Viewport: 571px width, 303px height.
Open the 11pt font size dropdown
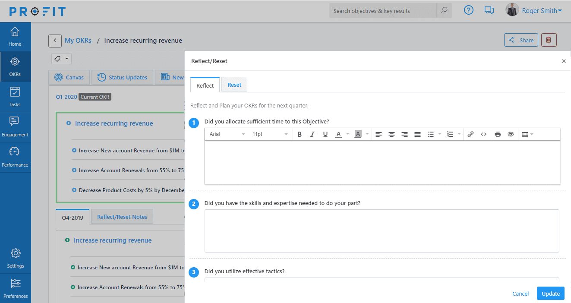pos(270,134)
